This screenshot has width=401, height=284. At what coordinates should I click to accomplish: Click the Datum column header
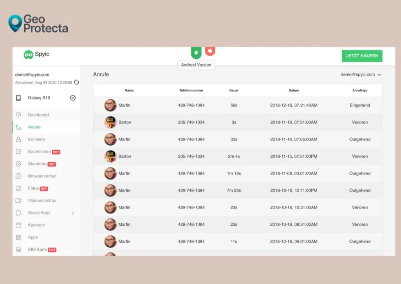(294, 90)
